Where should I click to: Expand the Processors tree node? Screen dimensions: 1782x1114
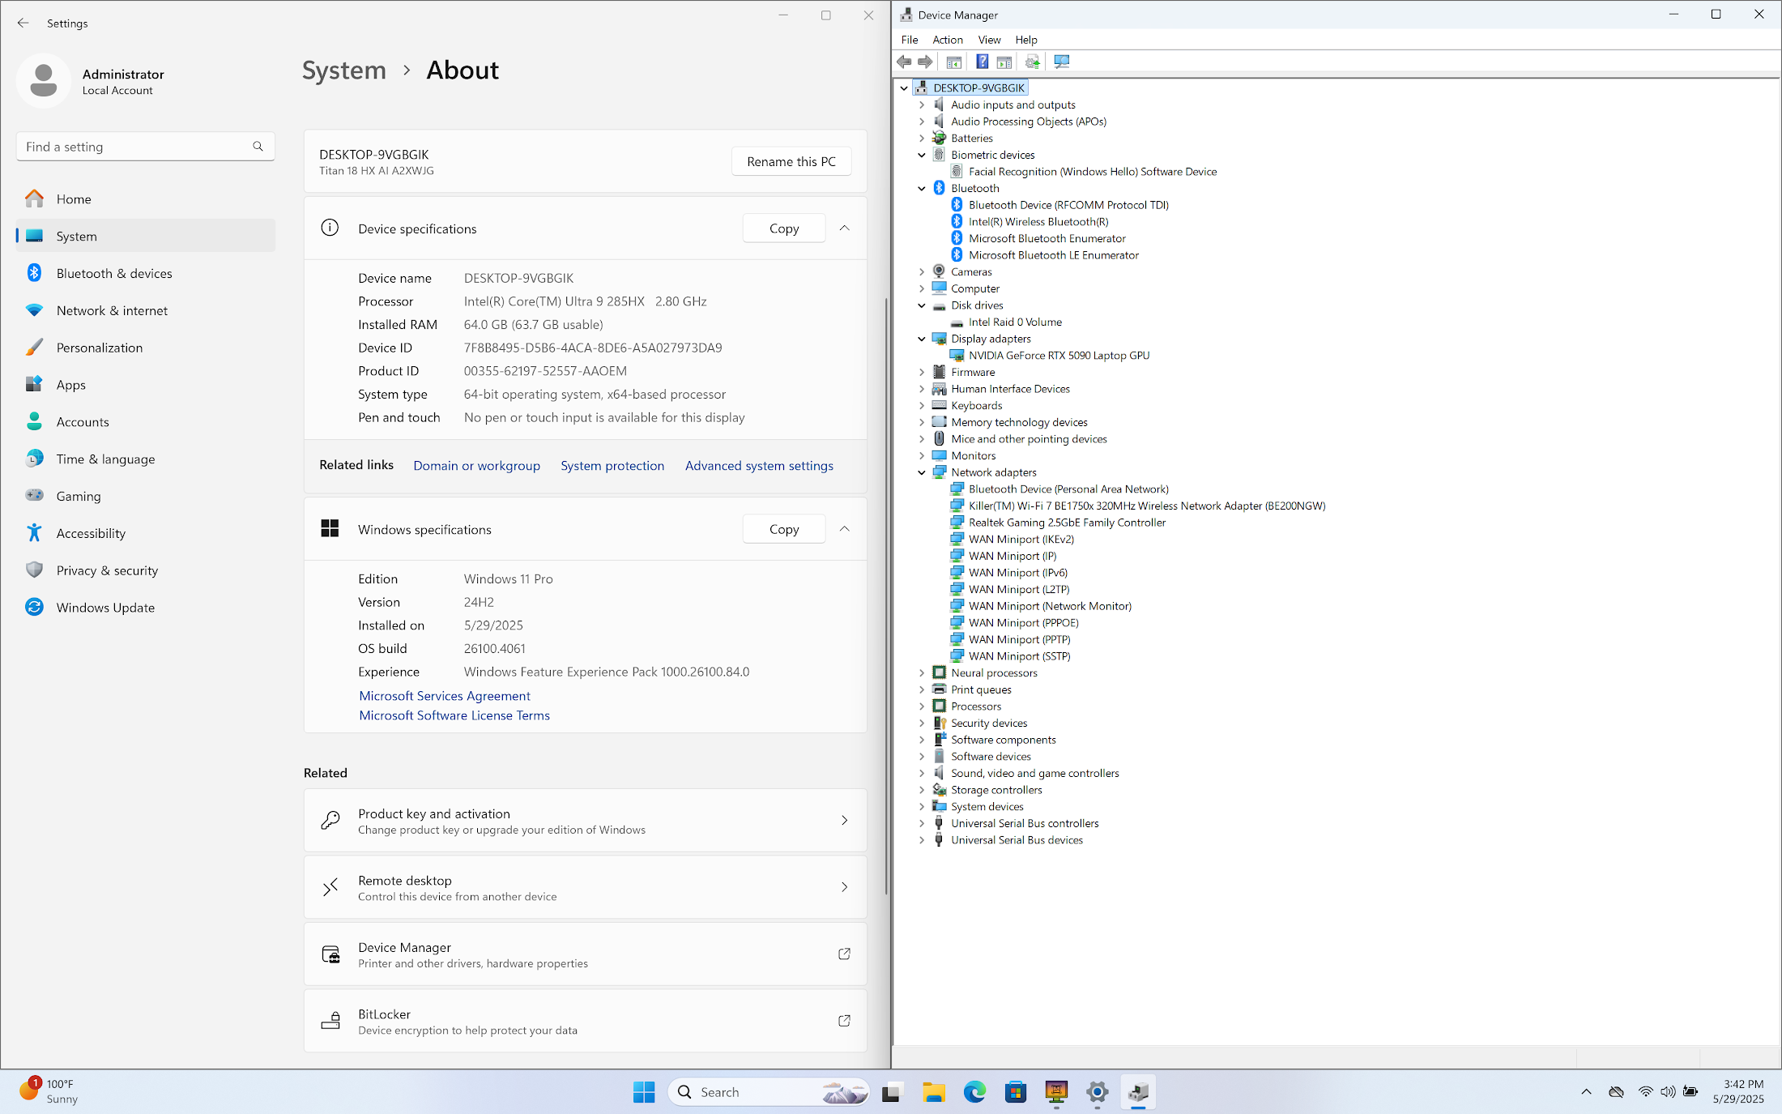click(x=922, y=706)
